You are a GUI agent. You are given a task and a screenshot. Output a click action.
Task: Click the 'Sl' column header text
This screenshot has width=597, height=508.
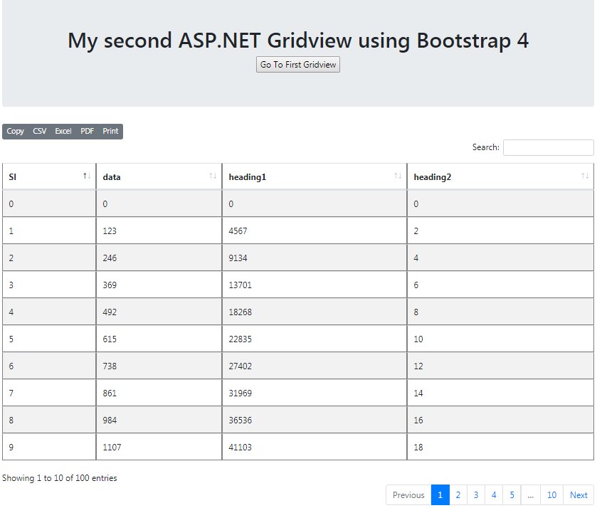[13, 177]
